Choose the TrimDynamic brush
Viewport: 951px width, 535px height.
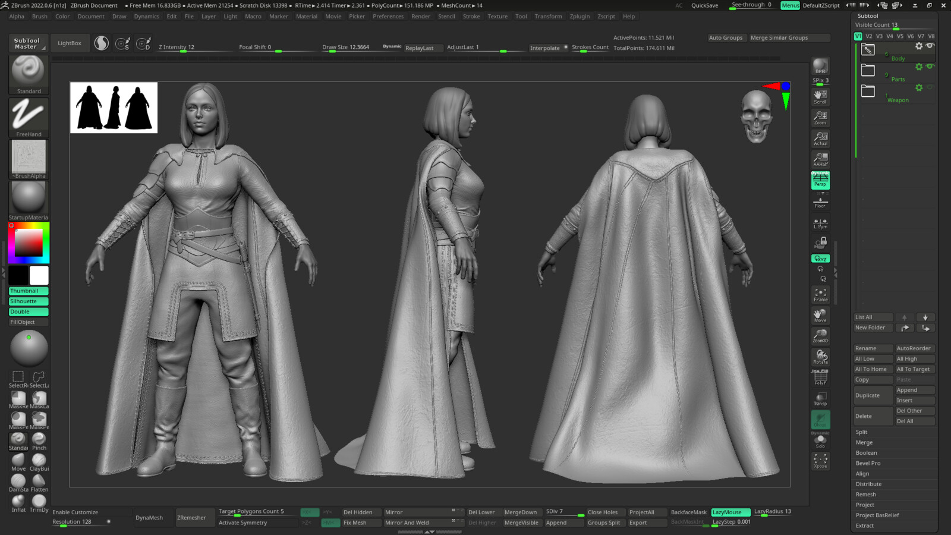point(39,503)
